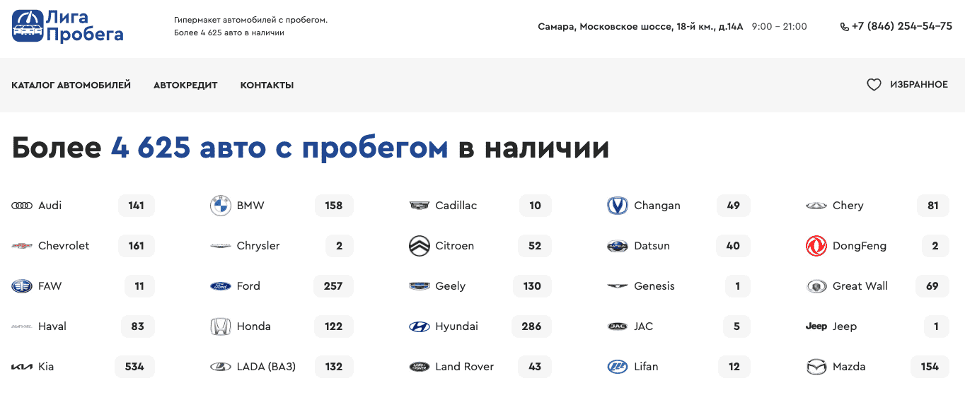Click the text Более 4 625 авто в наличии
The height and width of the screenshot is (395, 965).
click(x=229, y=33)
